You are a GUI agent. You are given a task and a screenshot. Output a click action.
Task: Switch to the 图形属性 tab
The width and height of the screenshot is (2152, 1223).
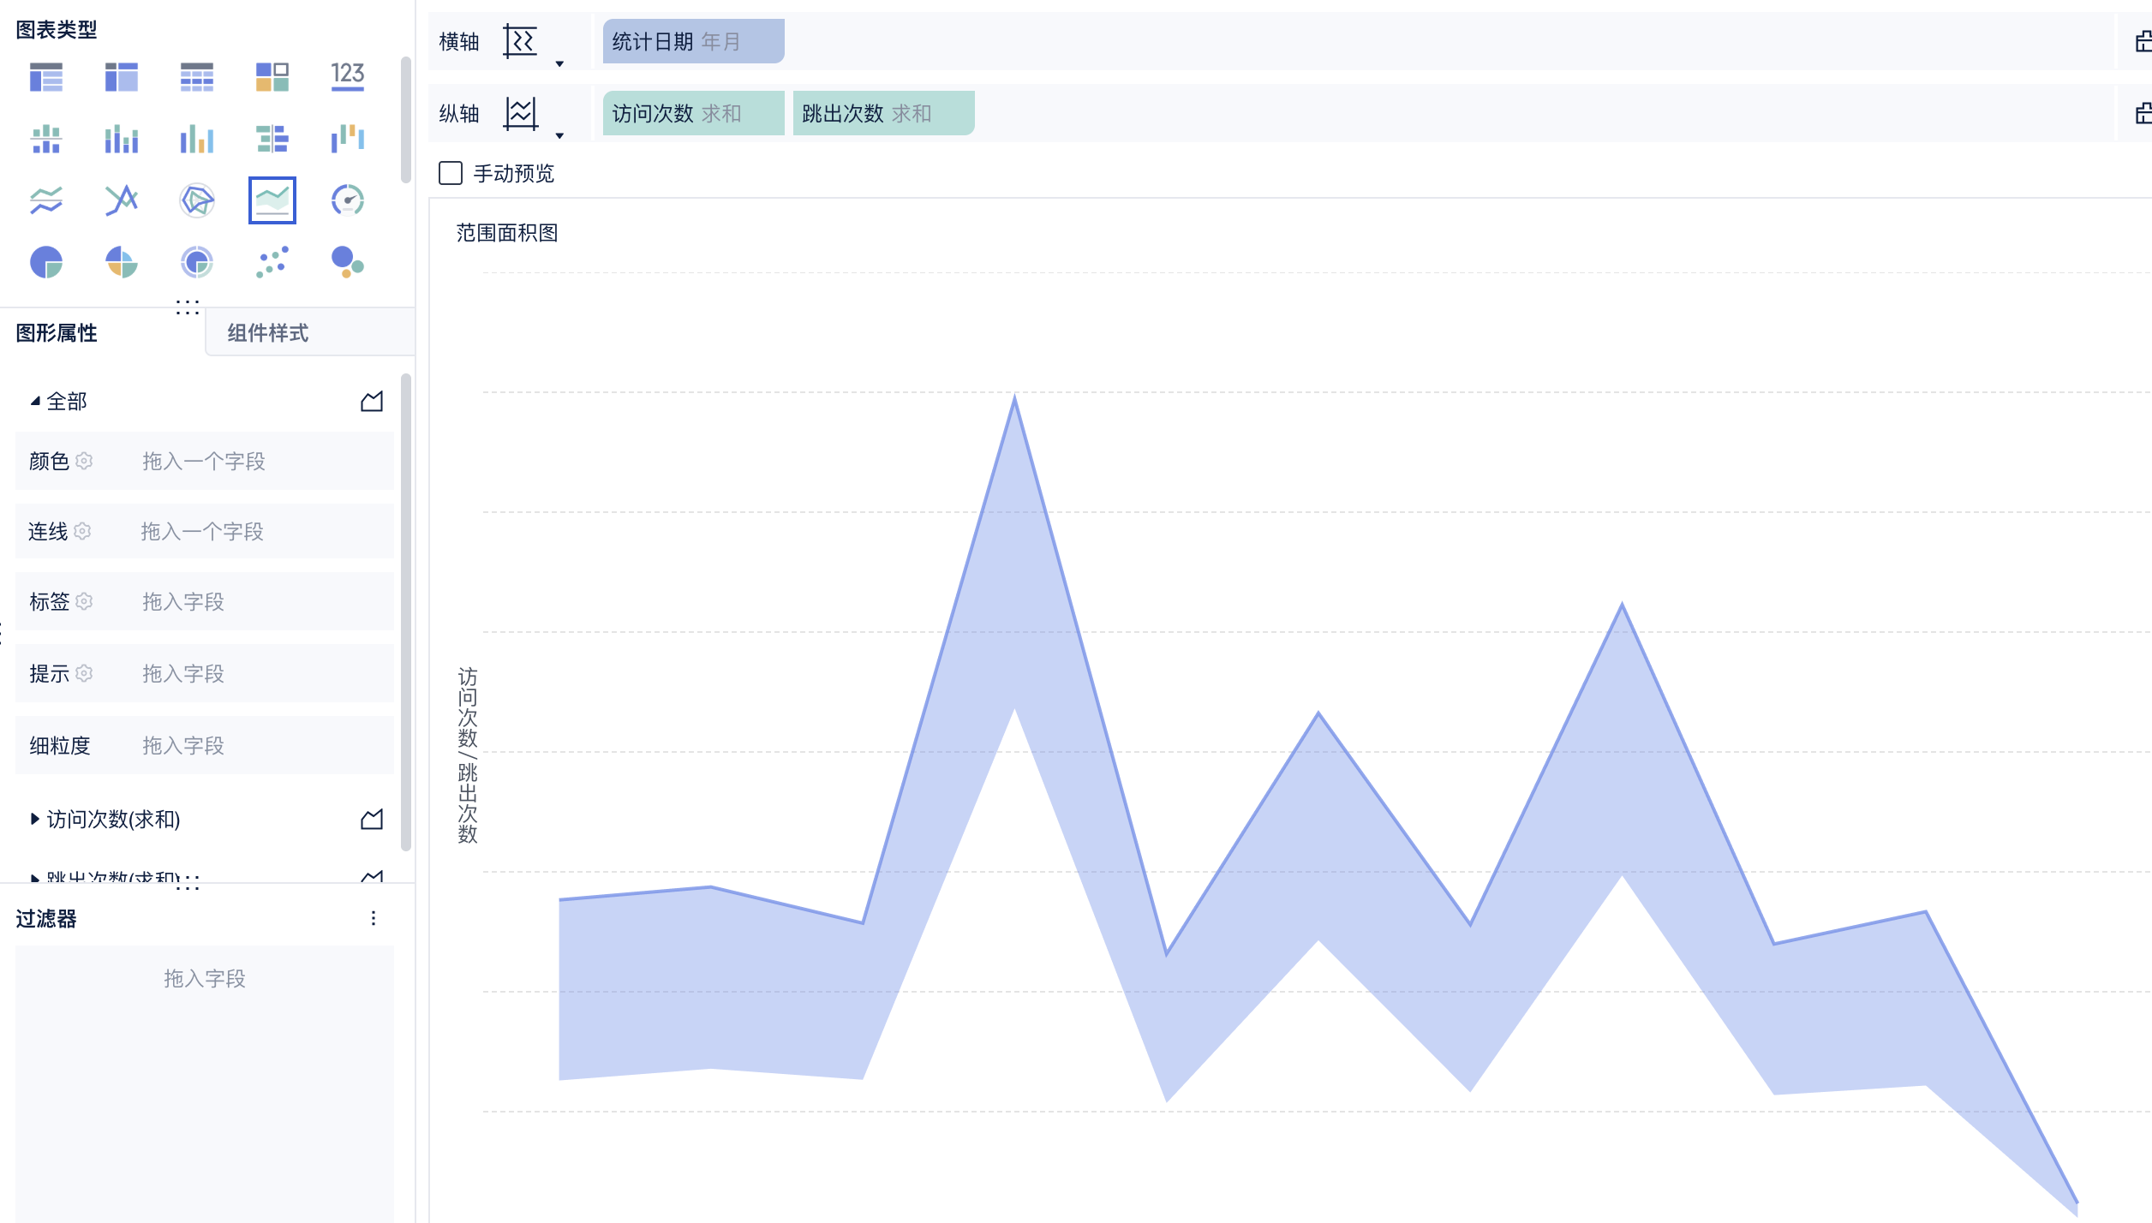coord(57,333)
